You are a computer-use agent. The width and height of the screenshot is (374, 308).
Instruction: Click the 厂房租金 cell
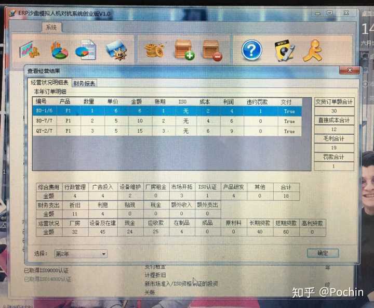click(x=156, y=187)
